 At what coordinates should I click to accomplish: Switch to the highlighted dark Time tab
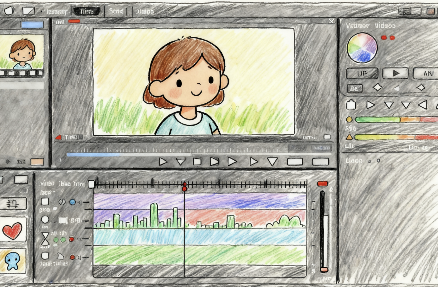pyautogui.click(x=87, y=11)
